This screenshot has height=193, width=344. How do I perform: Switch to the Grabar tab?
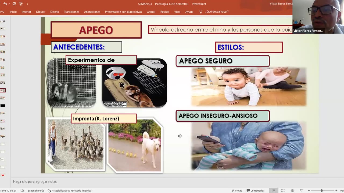coord(151,12)
